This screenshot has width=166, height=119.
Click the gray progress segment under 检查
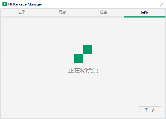104,17
